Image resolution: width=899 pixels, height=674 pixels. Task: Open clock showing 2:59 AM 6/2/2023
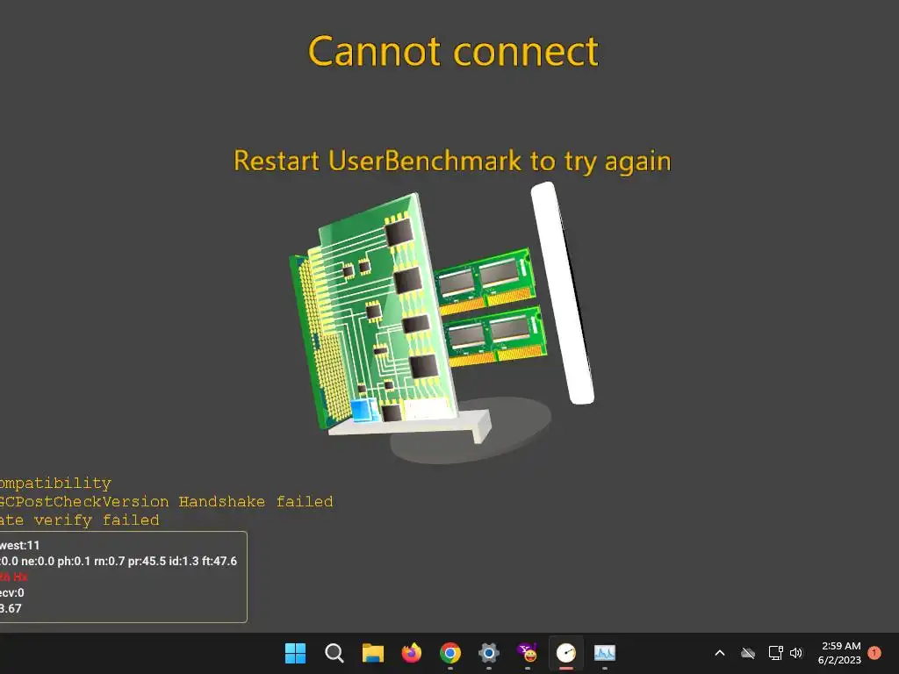click(840, 653)
